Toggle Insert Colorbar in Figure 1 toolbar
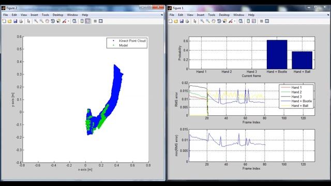Screen dimensions: 331x186 [248, 21]
